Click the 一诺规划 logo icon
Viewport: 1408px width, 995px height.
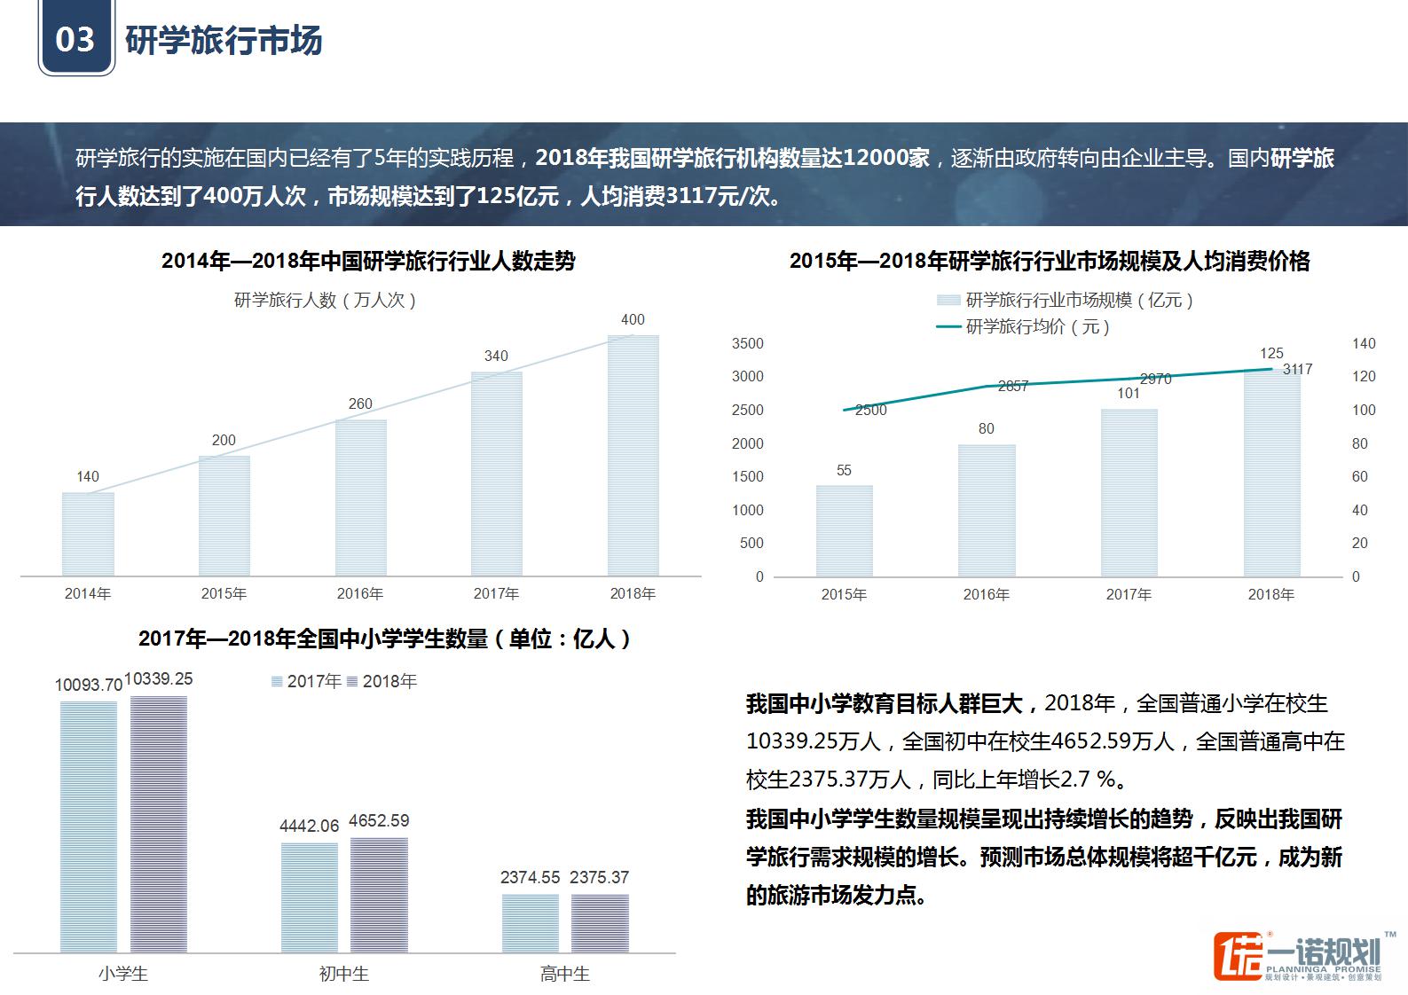(1238, 957)
